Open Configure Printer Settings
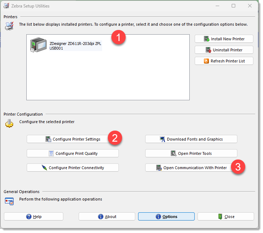Image resolution: width=263 pixels, height=233 pixels. [x=73, y=139]
